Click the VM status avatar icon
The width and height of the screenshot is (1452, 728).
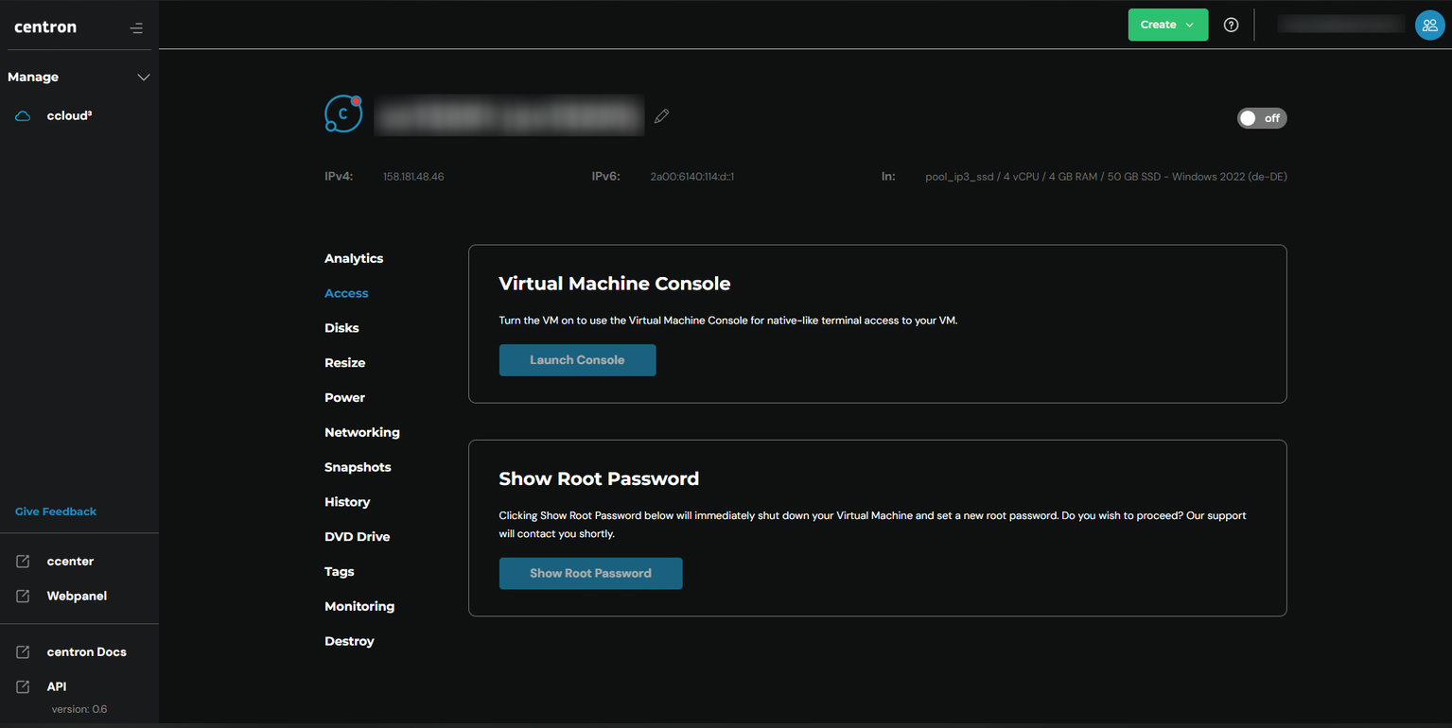coord(343,114)
